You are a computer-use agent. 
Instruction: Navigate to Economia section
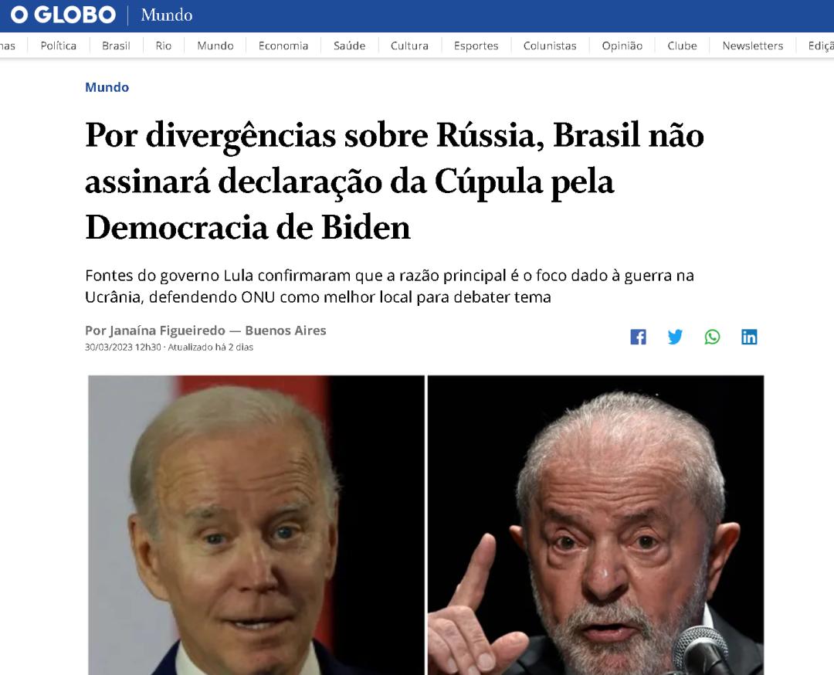[283, 46]
